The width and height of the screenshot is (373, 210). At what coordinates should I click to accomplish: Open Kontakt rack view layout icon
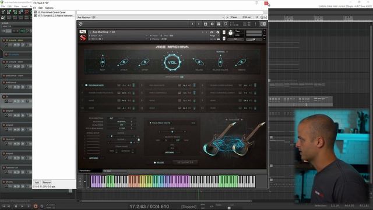pos(219,24)
